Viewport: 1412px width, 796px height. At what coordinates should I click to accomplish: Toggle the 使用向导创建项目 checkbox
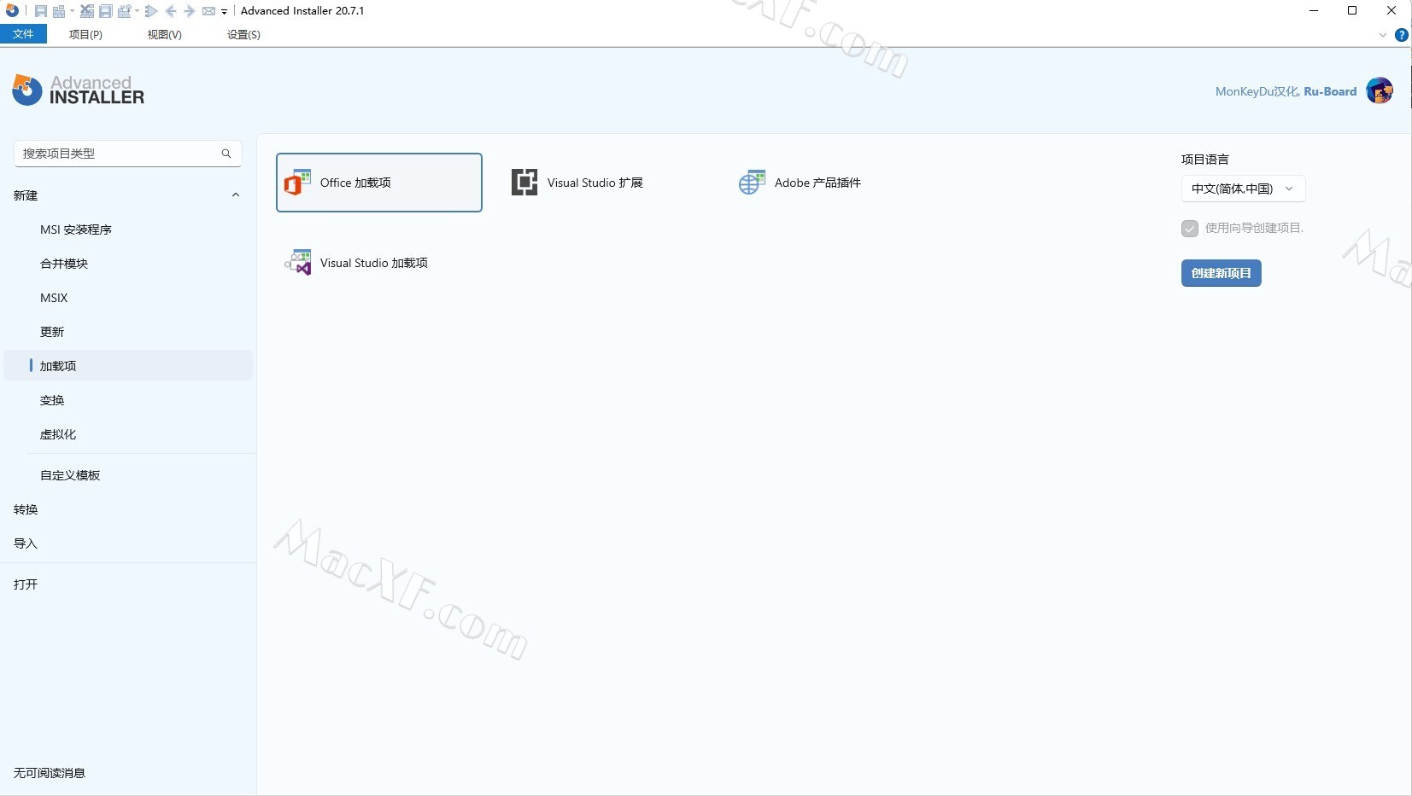point(1190,229)
